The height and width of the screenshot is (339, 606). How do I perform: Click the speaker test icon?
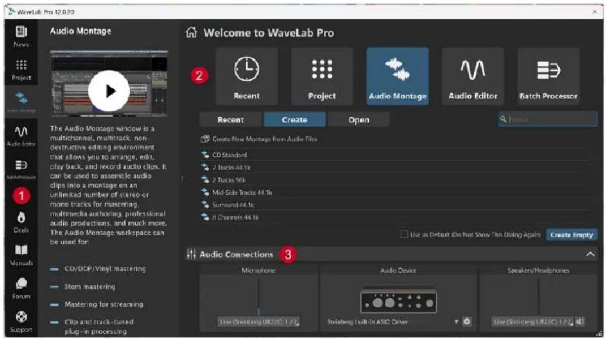[x=580, y=321]
